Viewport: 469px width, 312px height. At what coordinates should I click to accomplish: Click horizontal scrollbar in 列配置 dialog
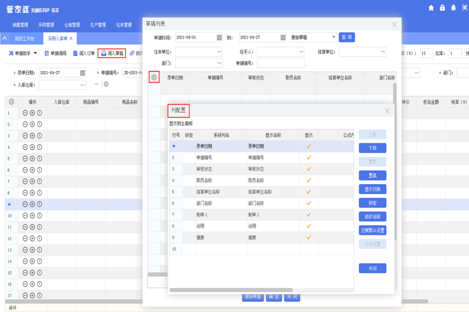(x=231, y=290)
